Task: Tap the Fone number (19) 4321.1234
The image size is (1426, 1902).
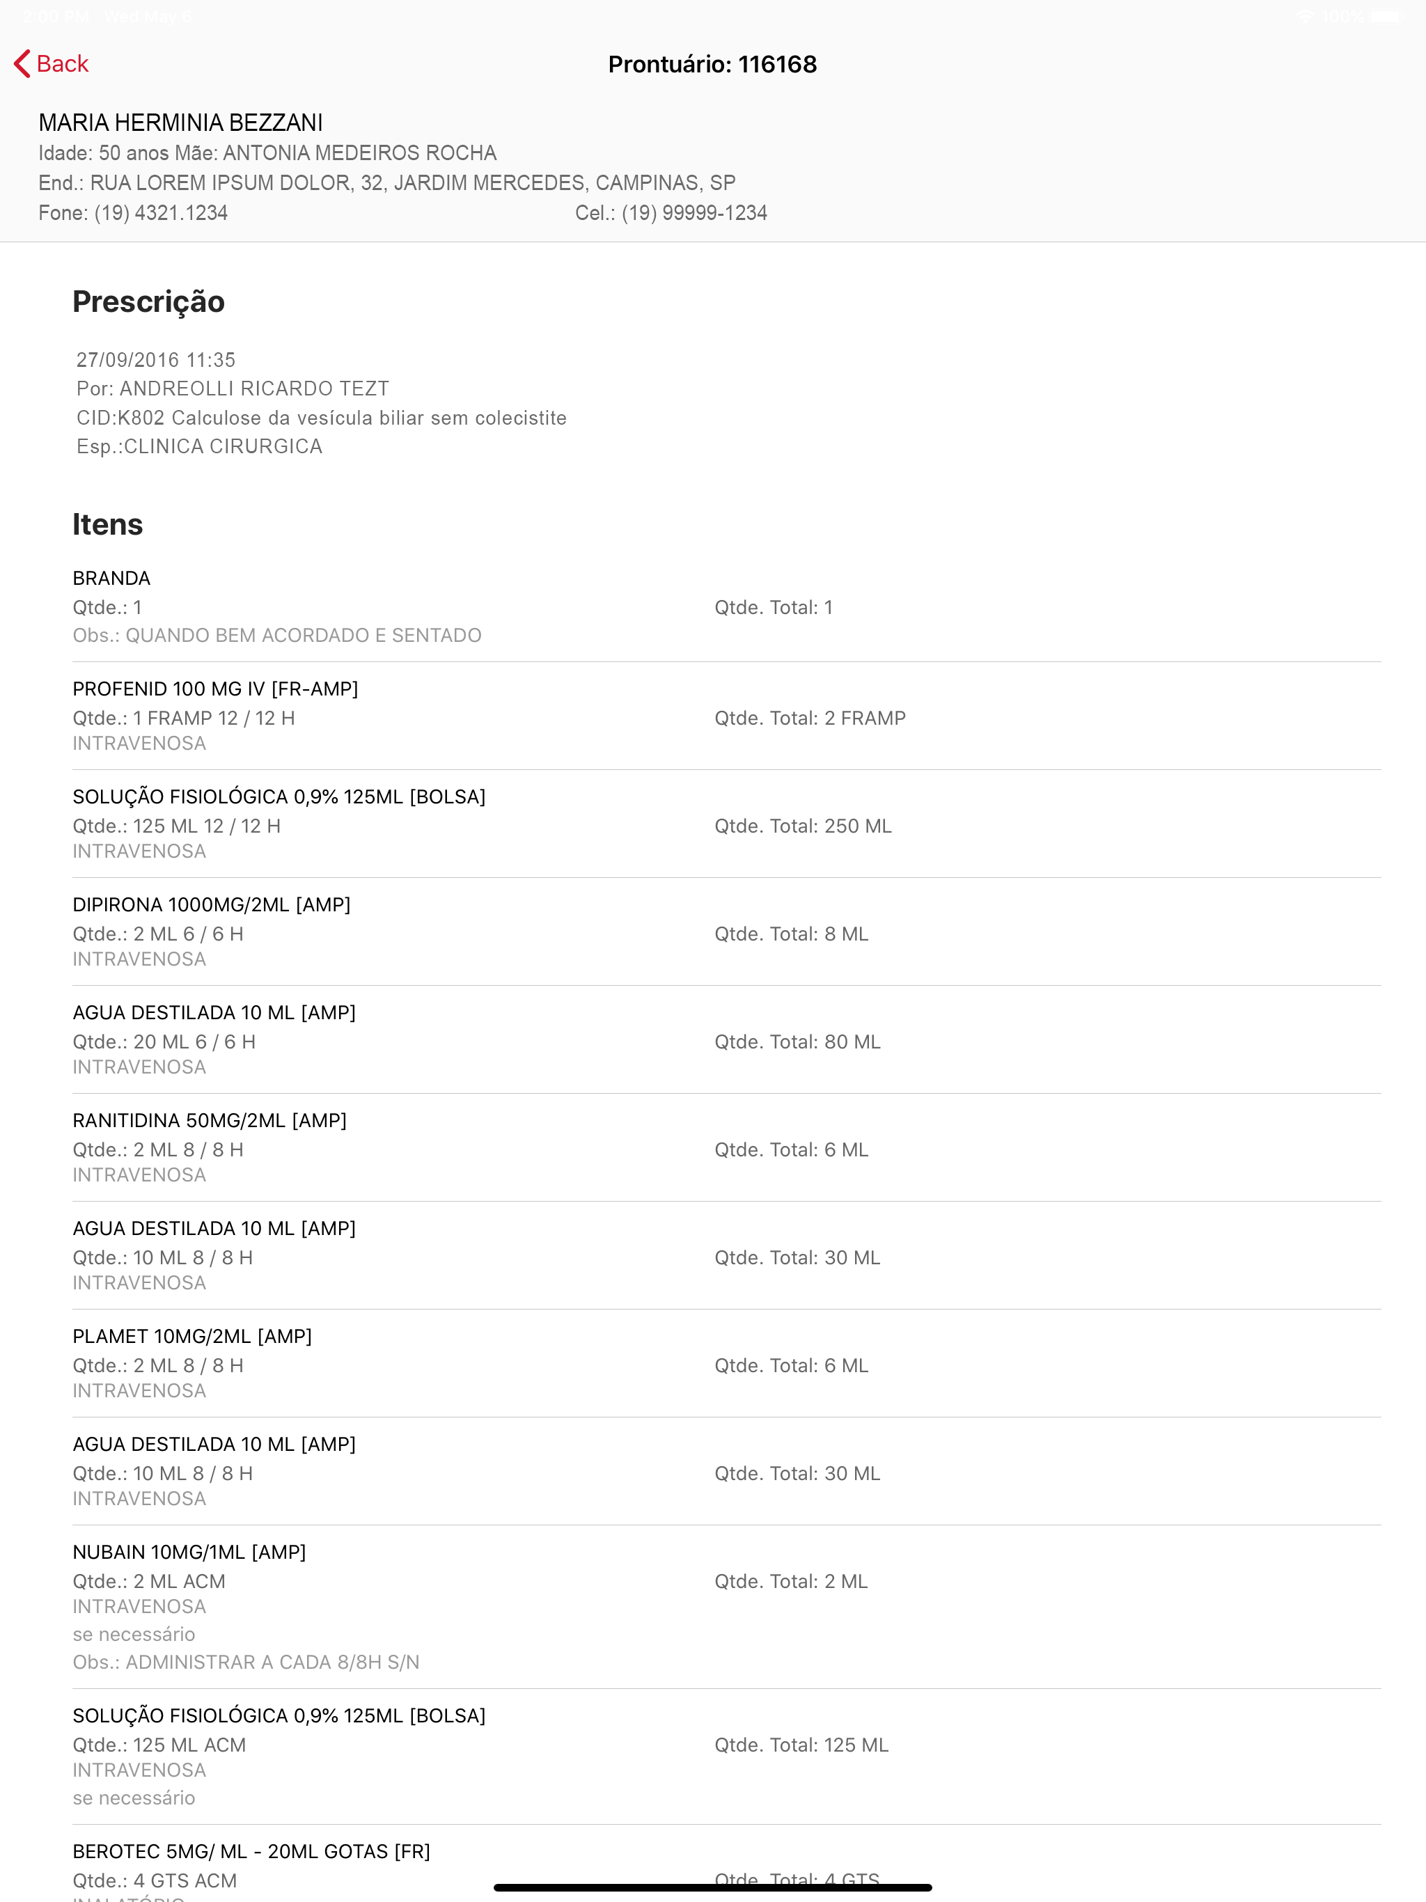Action: point(161,213)
